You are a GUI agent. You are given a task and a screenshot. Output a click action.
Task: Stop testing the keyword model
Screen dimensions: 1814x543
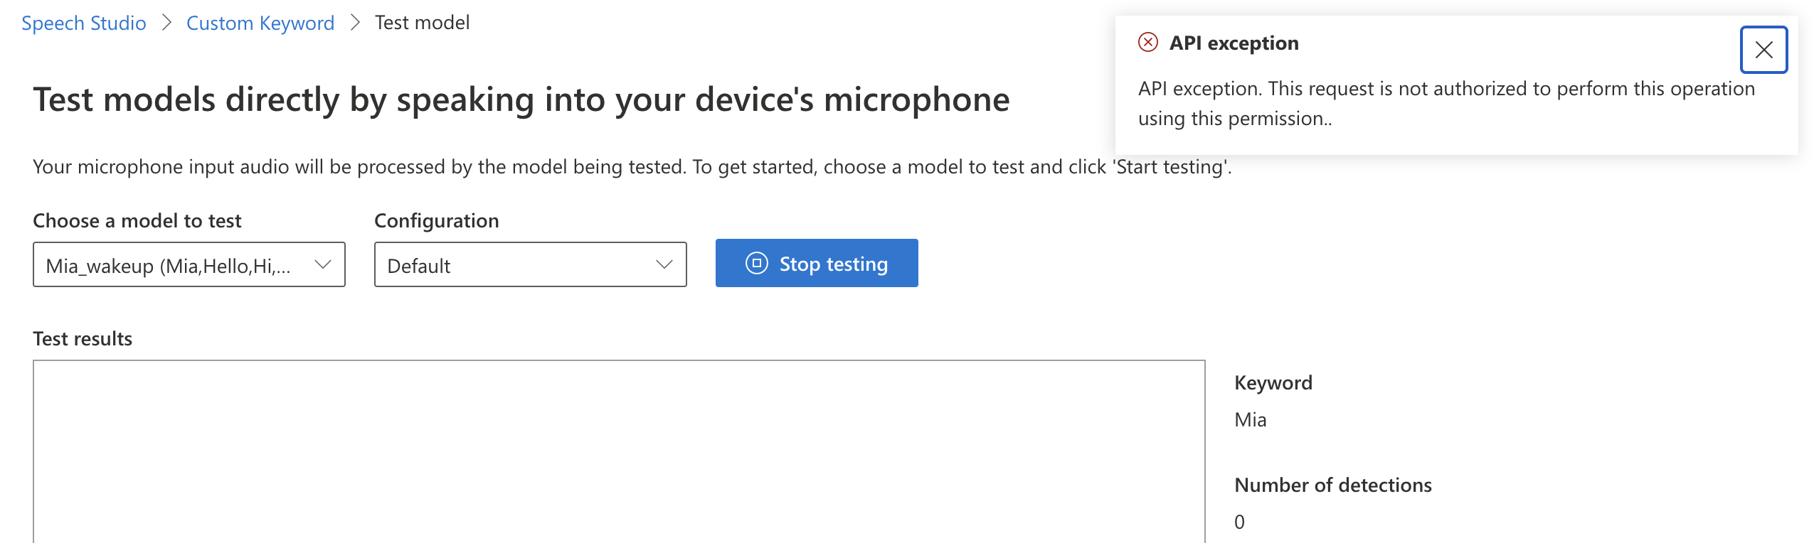tap(817, 263)
